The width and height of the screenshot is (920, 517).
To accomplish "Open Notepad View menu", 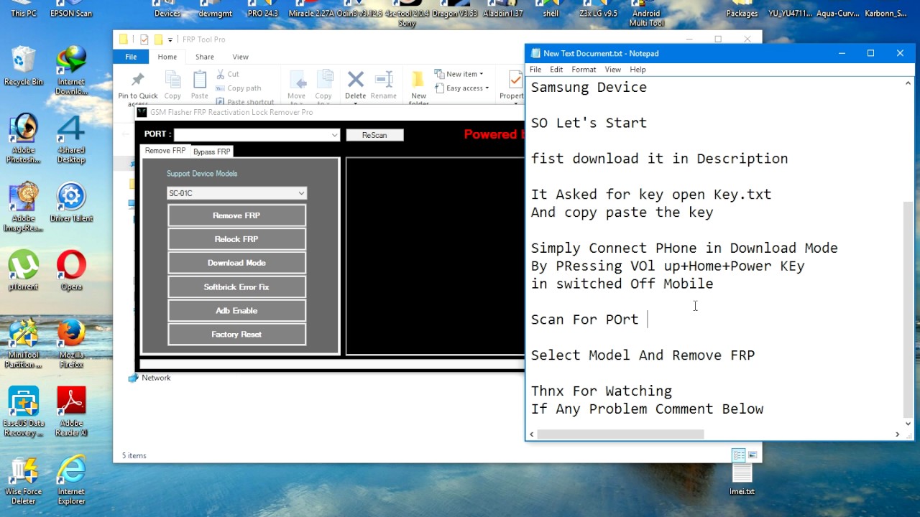I will [x=612, y=70].
